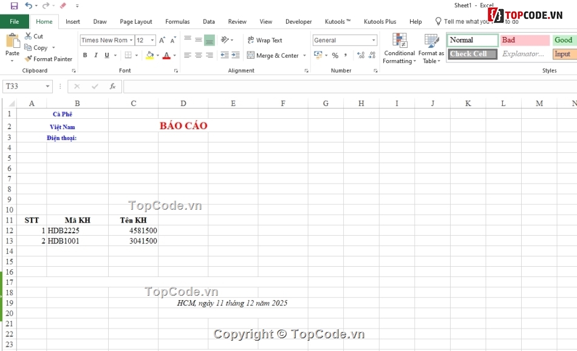Open the font name dropdown
Viewport: 577px width, 351px height.
(131, 41)
